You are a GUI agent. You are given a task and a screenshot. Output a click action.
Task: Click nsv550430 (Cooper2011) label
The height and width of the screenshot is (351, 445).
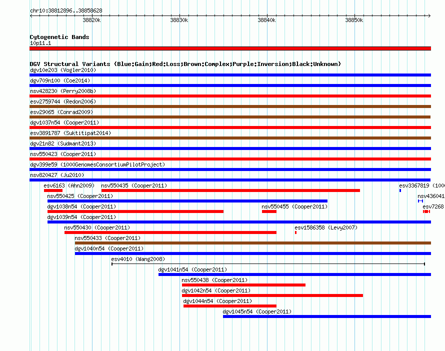pyautogui.click(x=97, y=227)
